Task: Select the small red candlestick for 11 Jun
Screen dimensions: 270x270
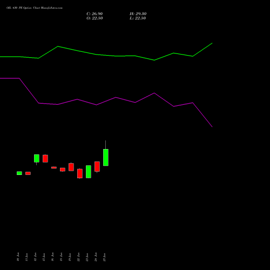Action: pos(28,173)
